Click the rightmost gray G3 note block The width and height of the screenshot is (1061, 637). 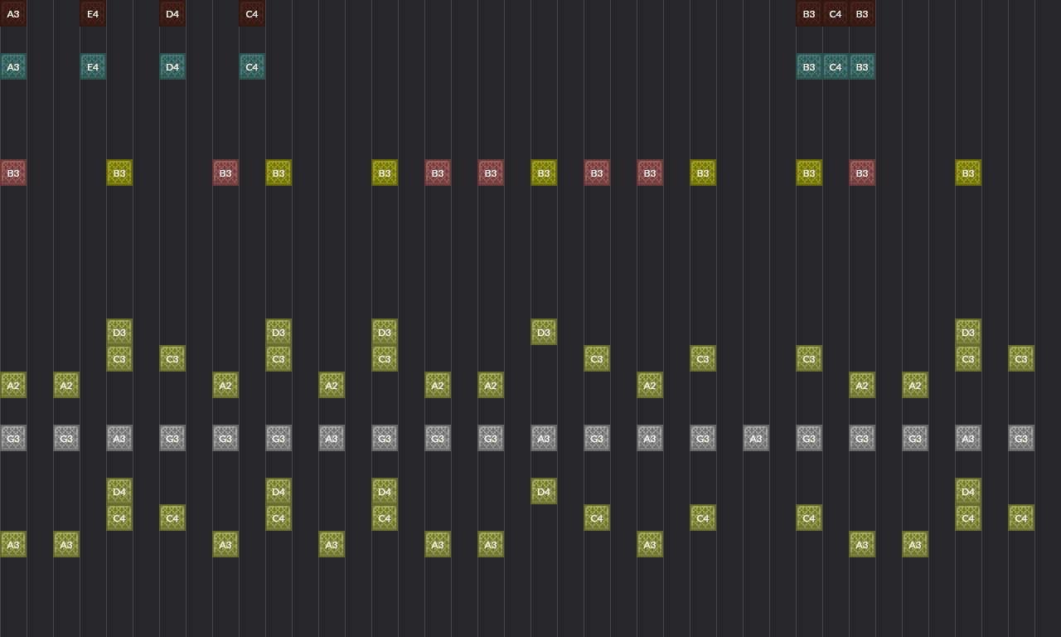point(1021,438)
